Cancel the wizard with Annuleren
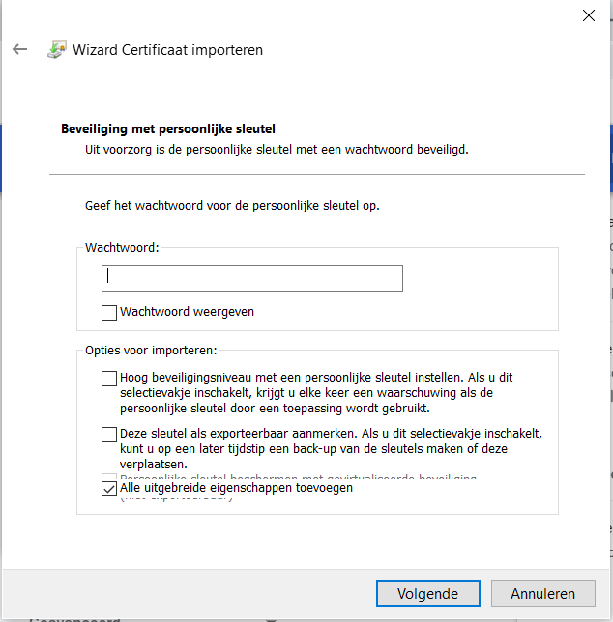Viewport: 613px width, 622px height. (540, 594)
